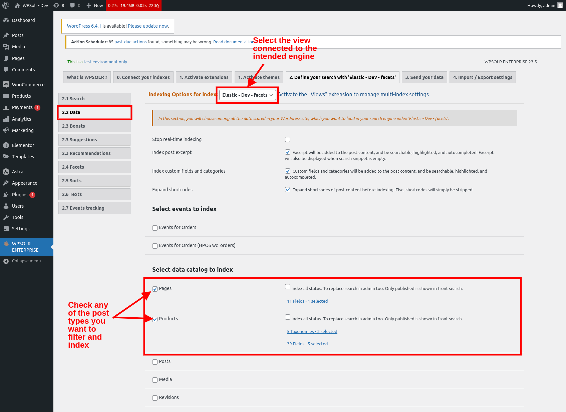Click the Settings sliders icon in sidebar
Image resolution: width=566 pixels, height=412 pixels.
pos(6,229)
